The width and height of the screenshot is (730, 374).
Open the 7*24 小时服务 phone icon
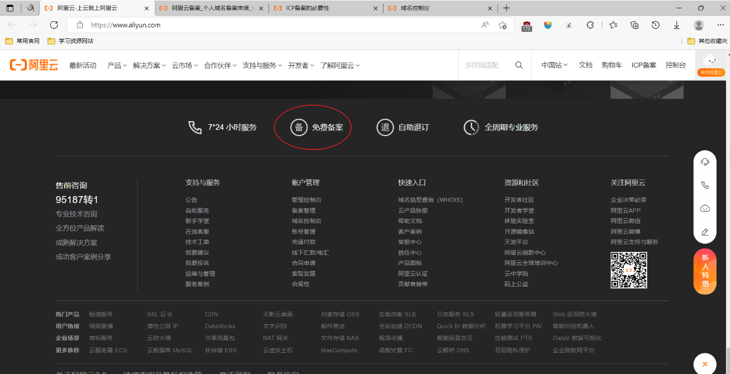195,127
